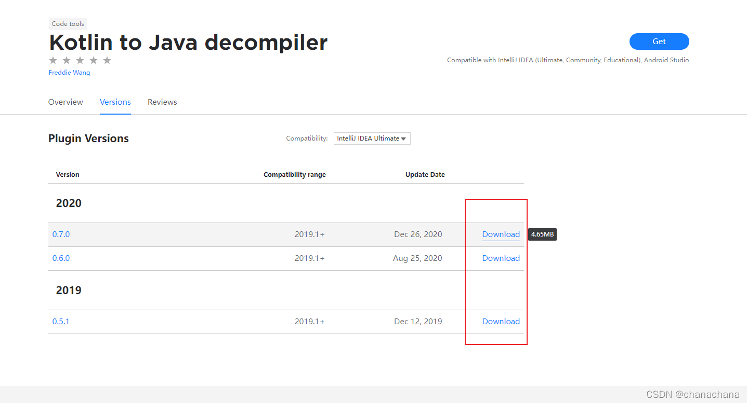Click the Compatible with IntelliJ IDEA description text
This screenshot has width=747, height=403.
click(x=568, y=60)
